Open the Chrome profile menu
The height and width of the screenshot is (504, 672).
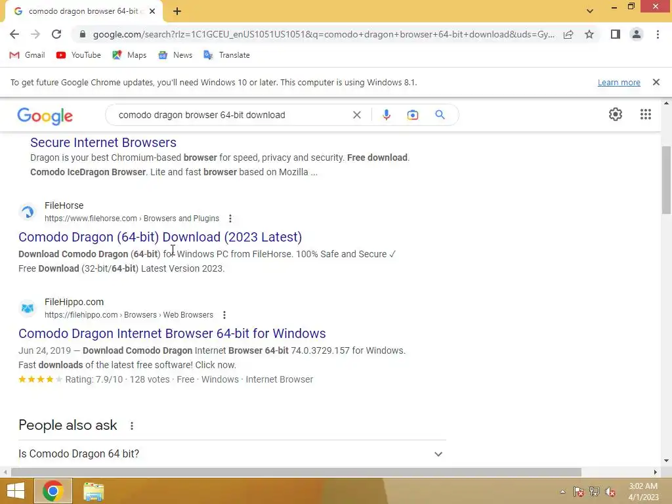pyautogui.click(x=637, y=34)
